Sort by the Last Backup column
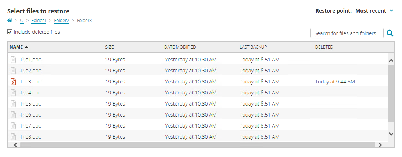This screenshot has height=157, width=402. pyautogui.click(x=253, y=47)
